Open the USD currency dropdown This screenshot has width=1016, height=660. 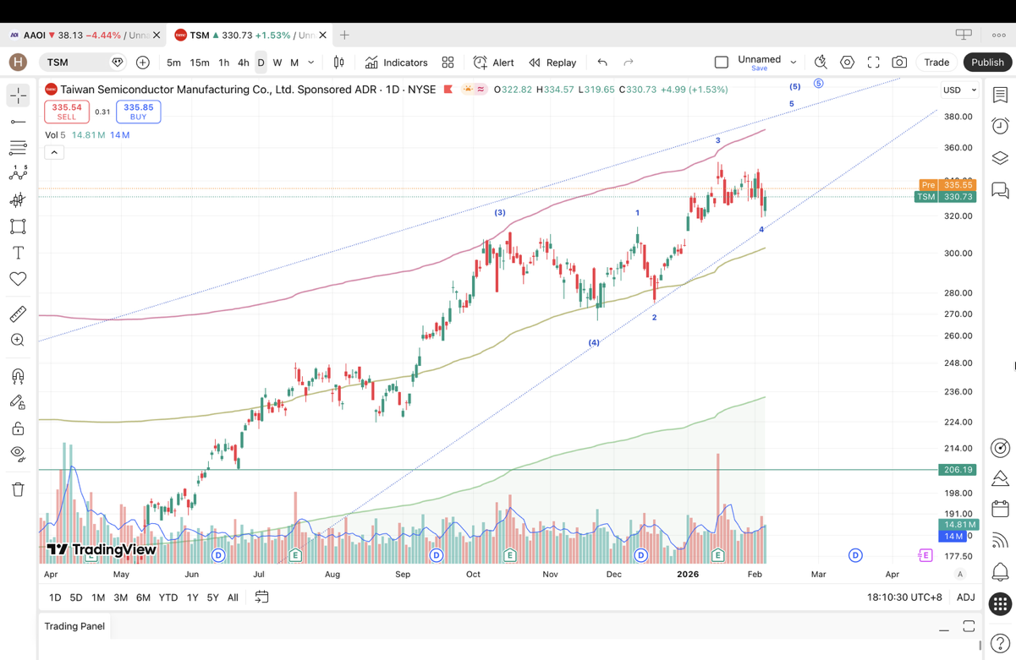tap(959, 90)
